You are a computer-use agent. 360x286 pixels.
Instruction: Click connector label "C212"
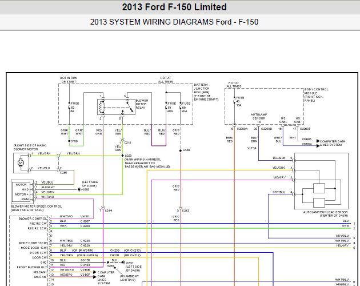click(x=186, y=210)
